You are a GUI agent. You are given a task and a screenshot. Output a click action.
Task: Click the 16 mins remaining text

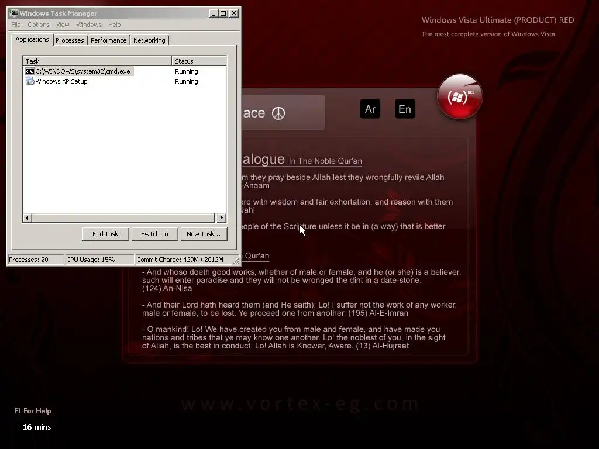coord(37,427)
